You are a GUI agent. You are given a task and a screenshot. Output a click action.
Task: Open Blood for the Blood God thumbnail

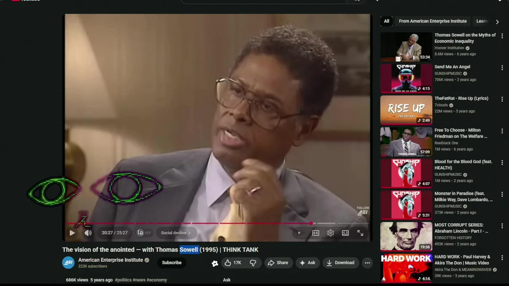[406, 173]
